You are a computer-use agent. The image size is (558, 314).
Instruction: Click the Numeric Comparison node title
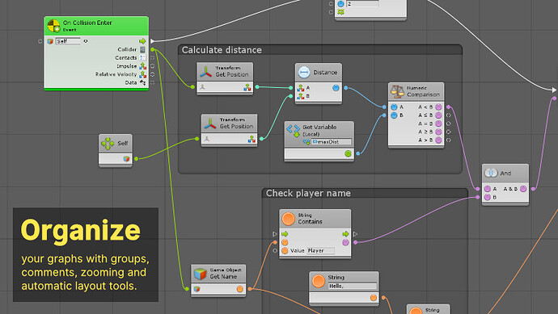(423, 91)
